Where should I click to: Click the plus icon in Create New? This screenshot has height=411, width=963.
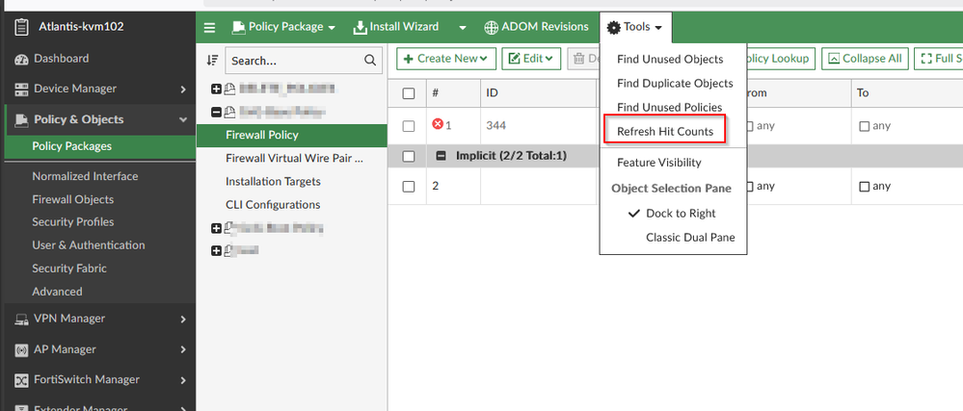click(408, 59)
